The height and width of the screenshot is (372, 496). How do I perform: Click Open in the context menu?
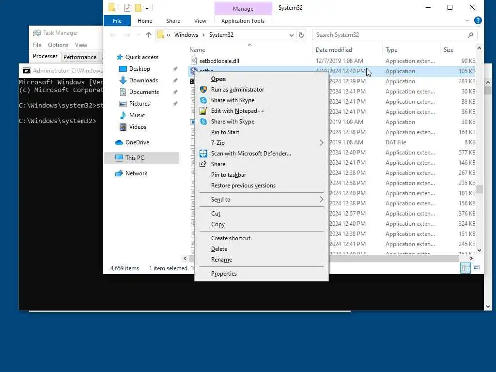tap(218, 79)
